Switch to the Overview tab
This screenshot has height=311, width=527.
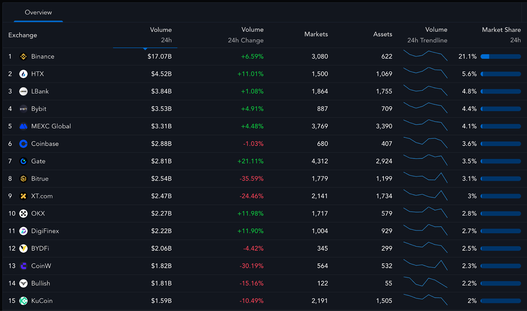pyautogui.click(x=38, y=13)
